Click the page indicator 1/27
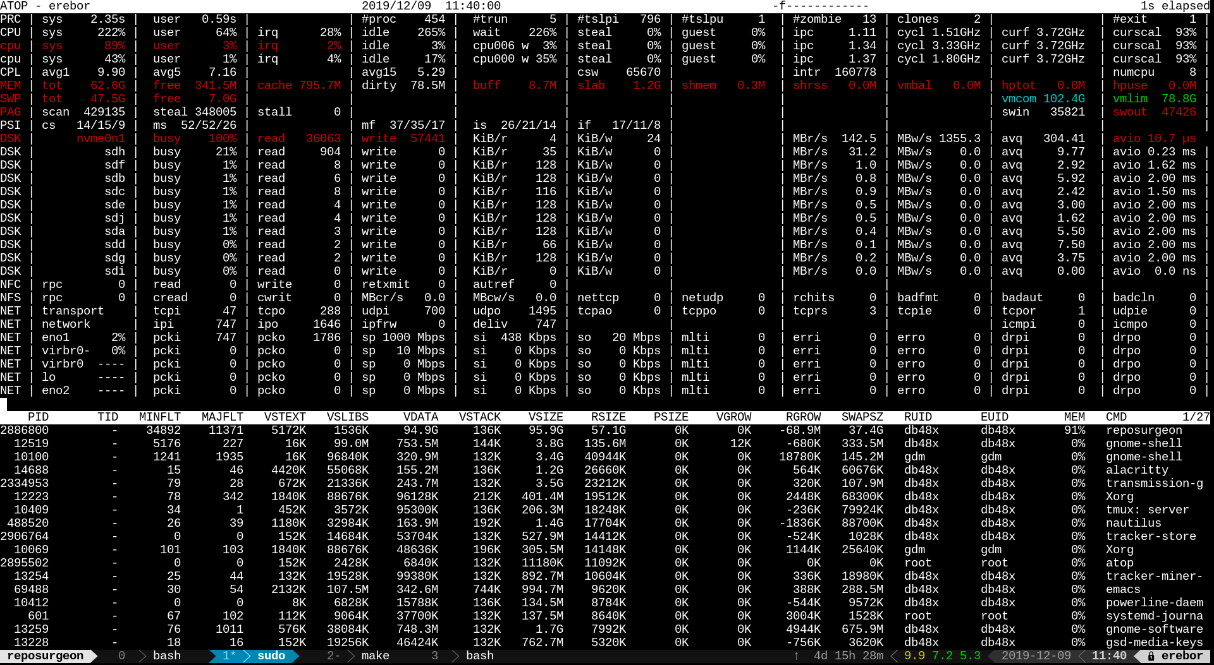The height and width of the screenshot is (665, 1214). tap(1196, 417)
